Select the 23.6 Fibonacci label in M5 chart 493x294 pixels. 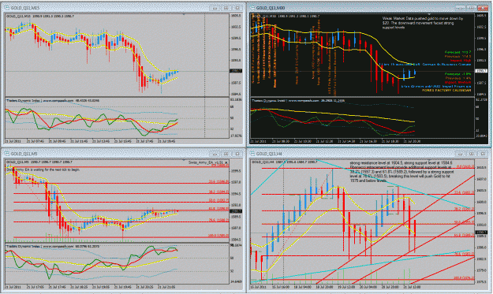(219, 181)
